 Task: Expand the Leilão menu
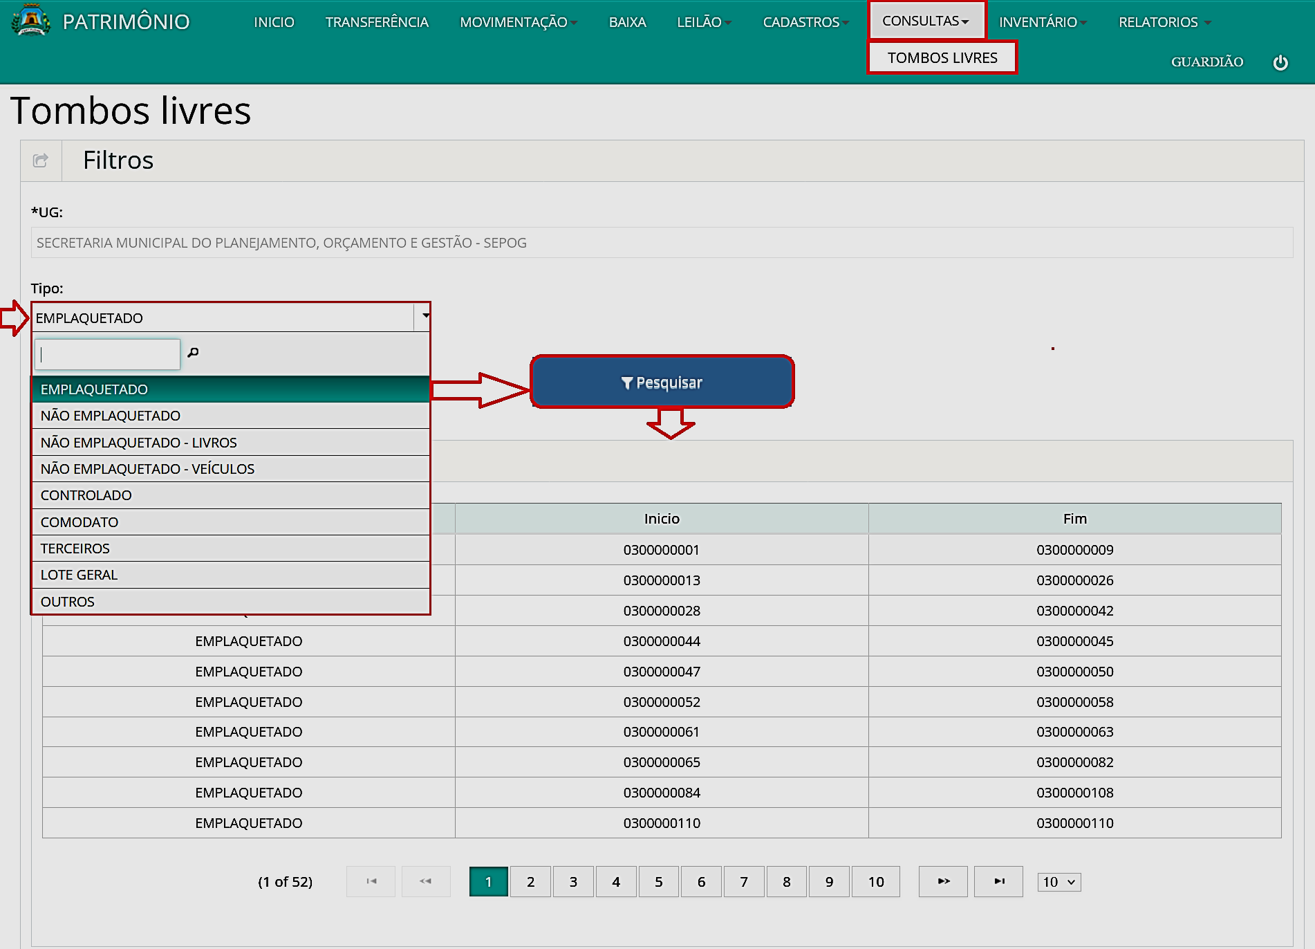coord(705,22)
